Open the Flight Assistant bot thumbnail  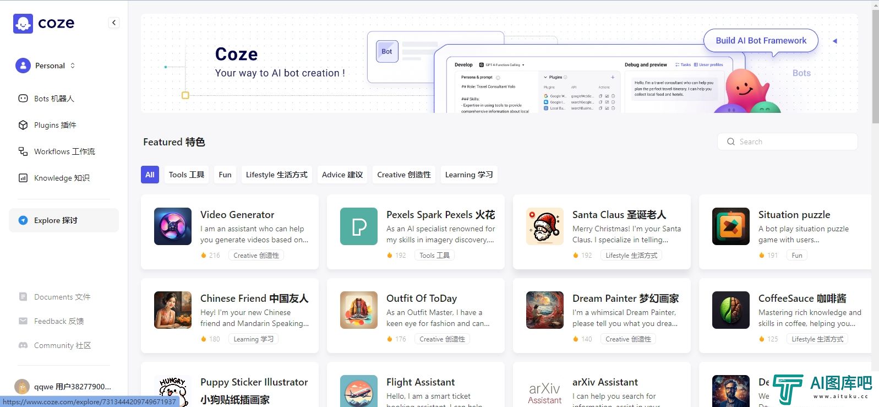[x=359, y=391]
